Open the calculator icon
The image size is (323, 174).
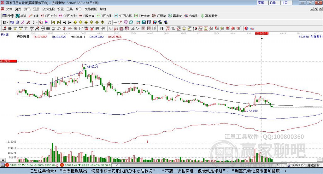click(144, 22)
